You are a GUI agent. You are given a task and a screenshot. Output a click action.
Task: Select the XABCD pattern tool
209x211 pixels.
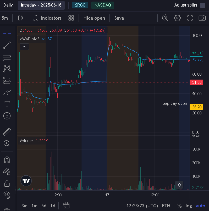pyautogui.click(x=7, y=69)
